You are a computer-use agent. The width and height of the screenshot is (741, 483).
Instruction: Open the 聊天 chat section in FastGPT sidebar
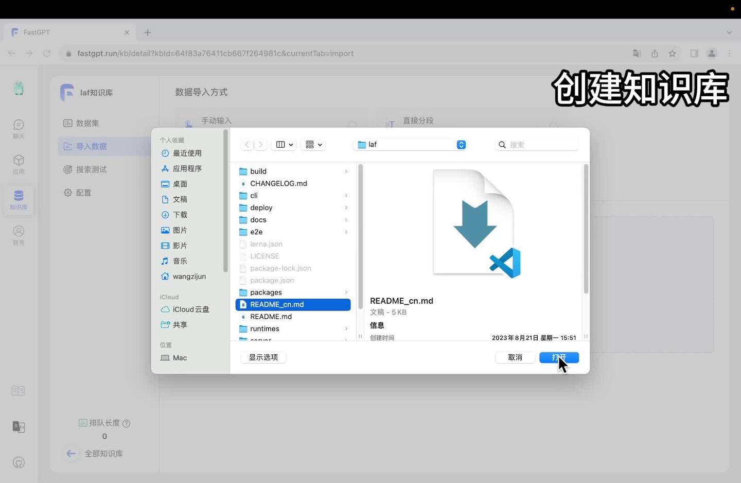(19, 129)
